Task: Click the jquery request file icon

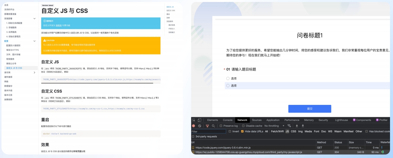Action: coord(193,147)
